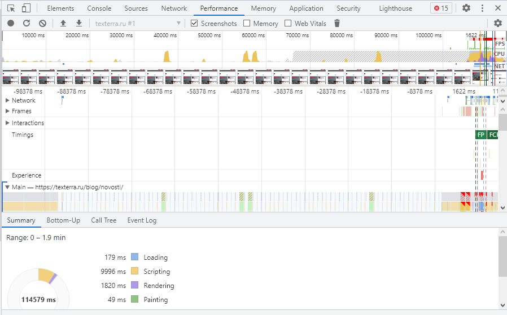Open the texterra.ru #1 recording dropdown
This screenshot has width=507, height=315.
[x=137, y=24]
